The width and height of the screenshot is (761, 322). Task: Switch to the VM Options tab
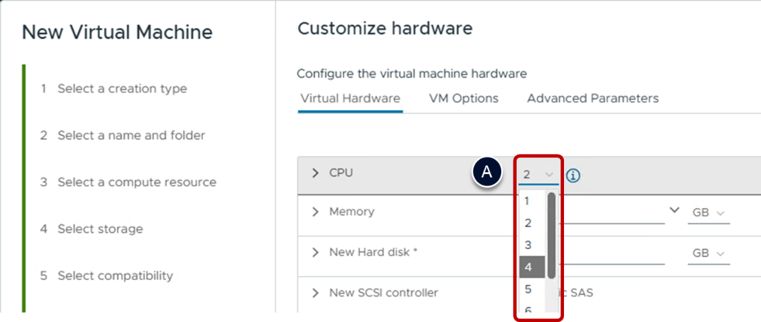coord(463,99)
